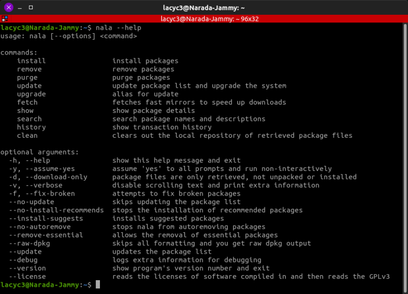The image size is (408, 294).
Task: Click the --raw-dpkg option text
Action: [30, 243]
